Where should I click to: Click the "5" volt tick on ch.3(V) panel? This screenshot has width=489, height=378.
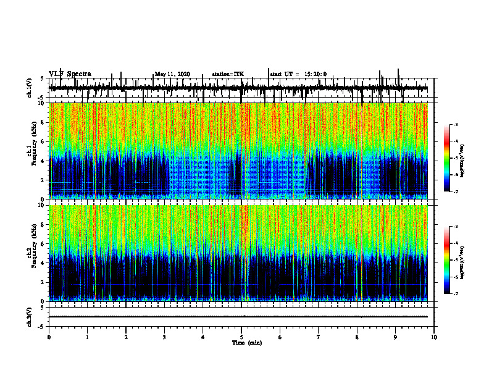42,307
